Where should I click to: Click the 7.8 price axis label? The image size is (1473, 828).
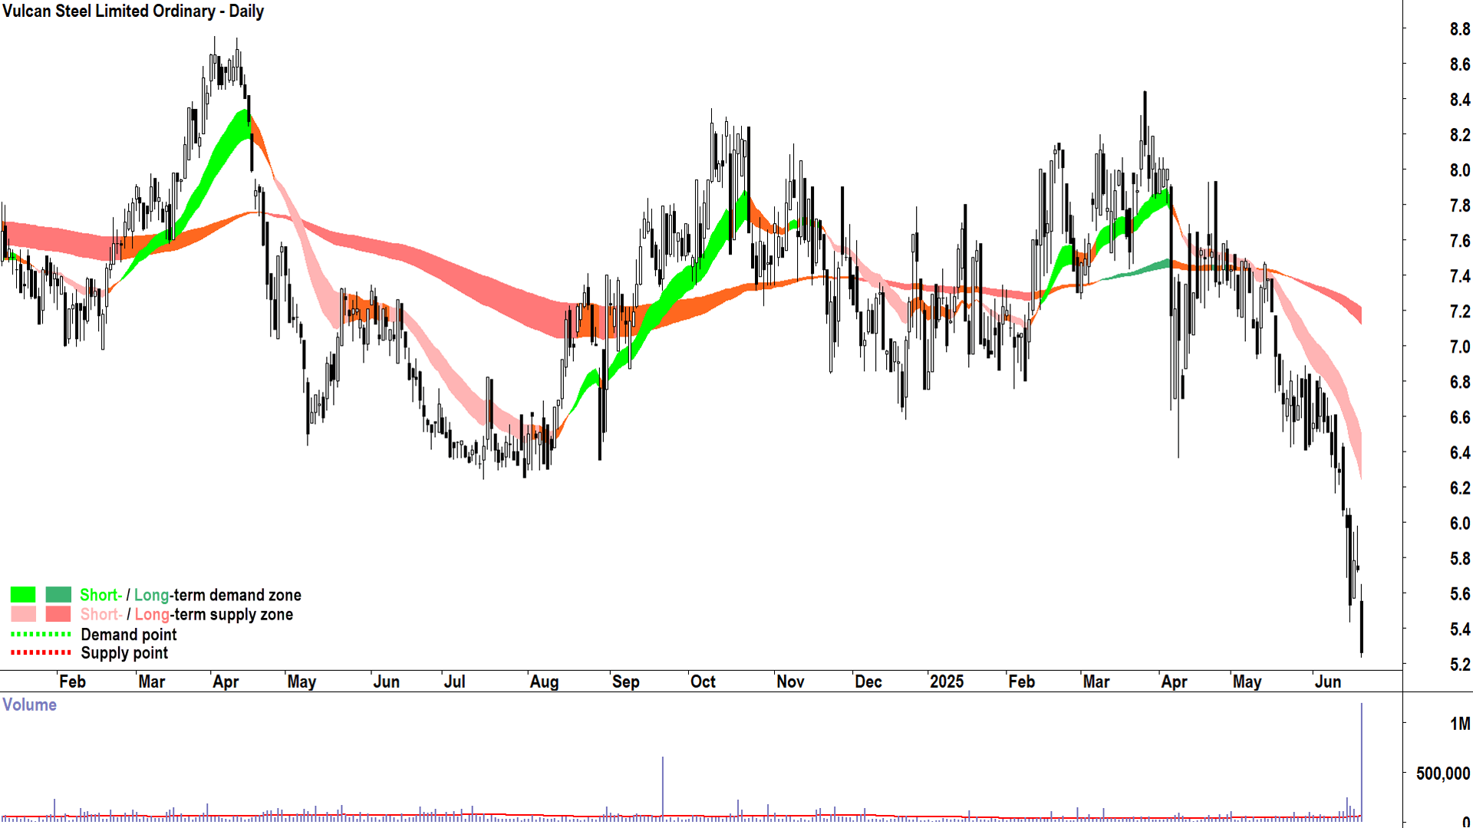(x=1459, y=205)
